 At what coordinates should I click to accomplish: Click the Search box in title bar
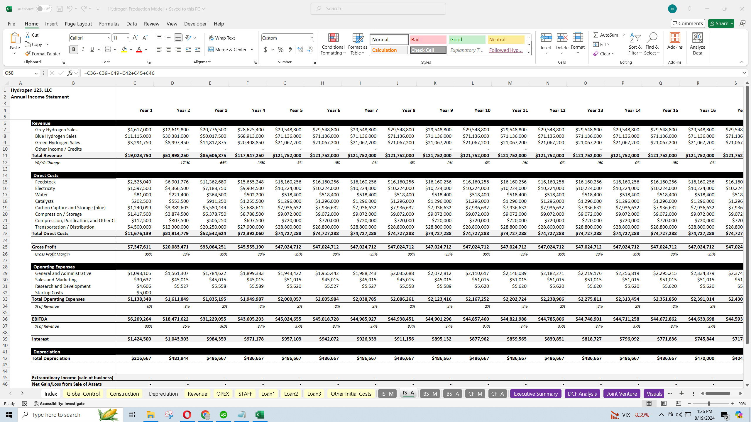tap(378, 9)
